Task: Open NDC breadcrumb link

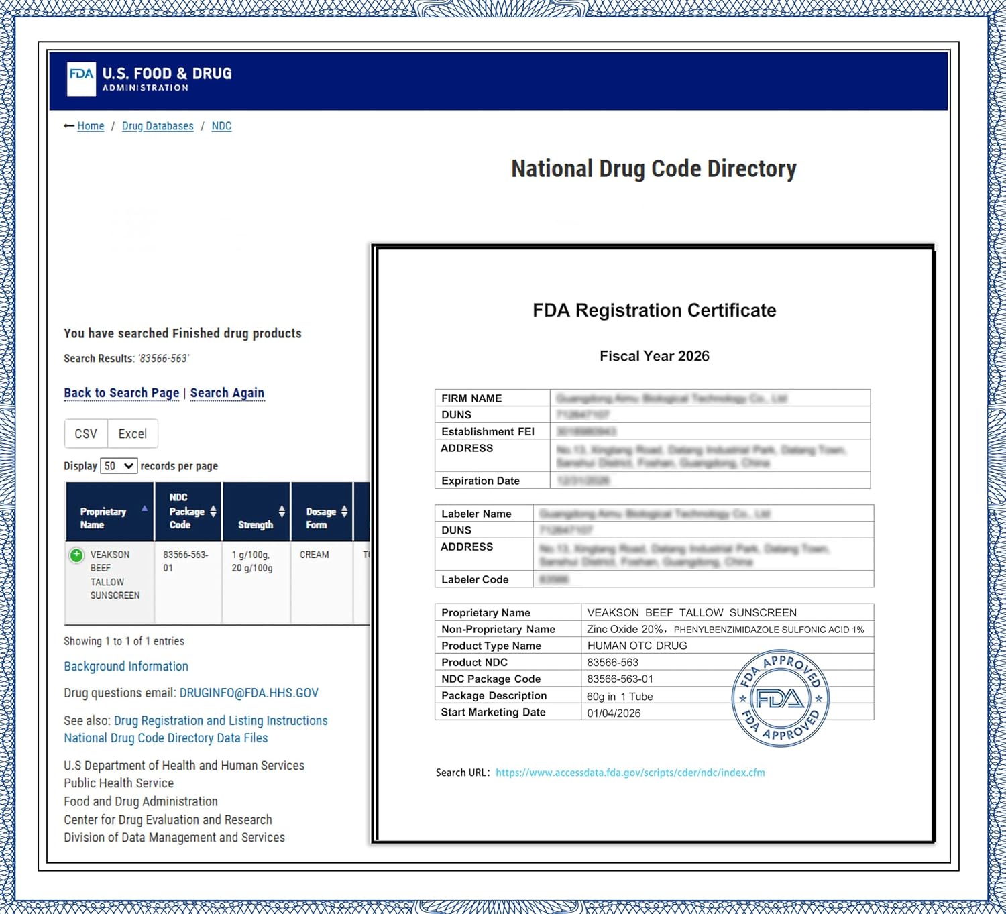Action: pos(221,126)
